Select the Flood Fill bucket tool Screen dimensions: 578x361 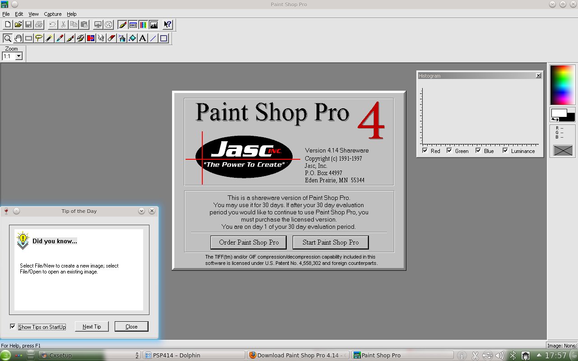132,38
